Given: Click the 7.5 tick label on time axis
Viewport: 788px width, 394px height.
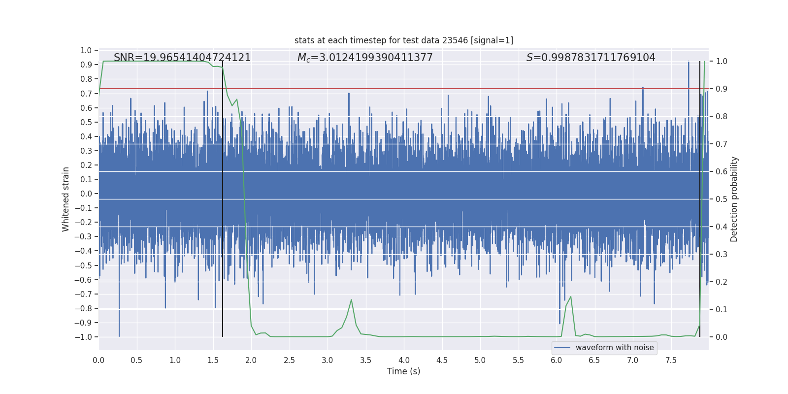Looking at the screenshot, I should pos(671,360).
